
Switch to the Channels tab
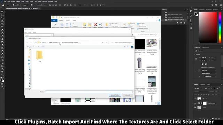coord(202,84)
